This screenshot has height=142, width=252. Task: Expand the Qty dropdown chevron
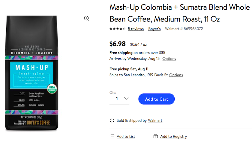click(x=126, y=98)
